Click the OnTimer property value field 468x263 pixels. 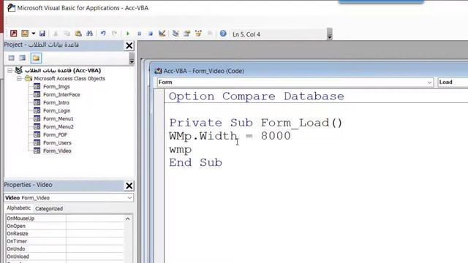(x=94, y=241)
